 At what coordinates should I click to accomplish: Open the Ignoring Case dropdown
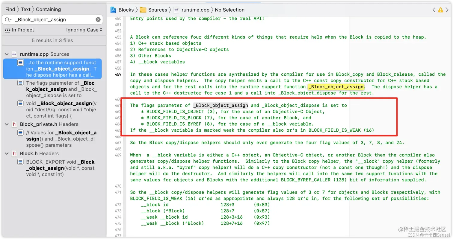click(x=84, y=30)
